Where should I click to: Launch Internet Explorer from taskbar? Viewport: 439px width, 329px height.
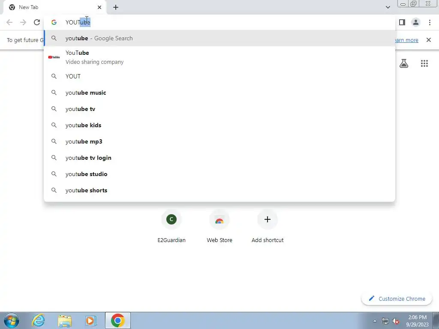point(38,320)
